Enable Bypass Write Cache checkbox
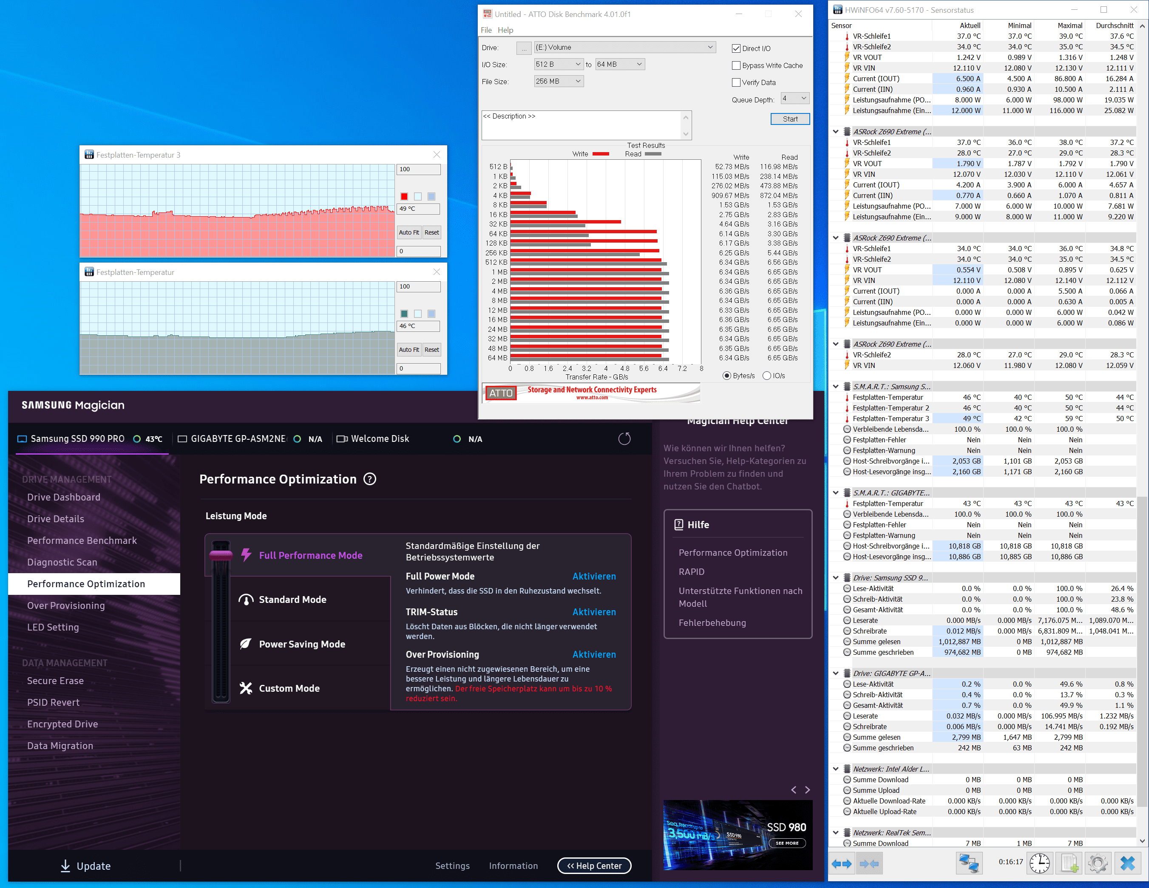This screenshot has height=888, width=1149. pyautogui.click(x=736, y=65)
